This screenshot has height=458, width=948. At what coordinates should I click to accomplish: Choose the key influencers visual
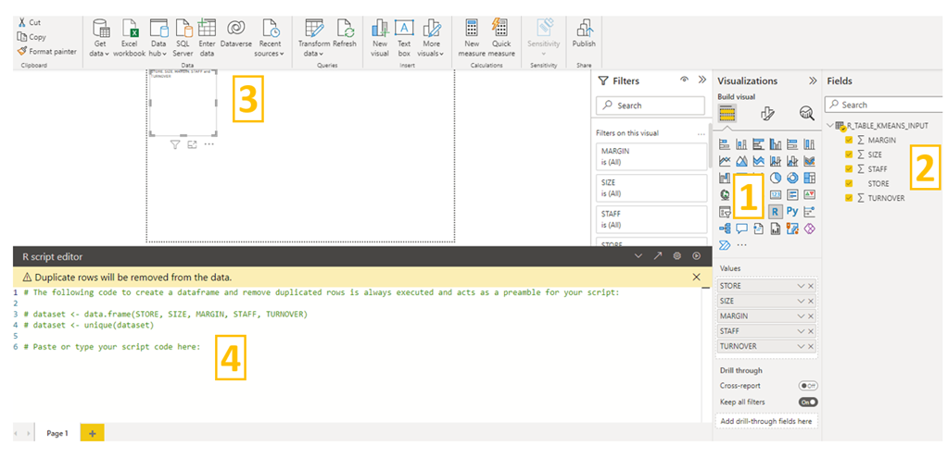(809, 212)
